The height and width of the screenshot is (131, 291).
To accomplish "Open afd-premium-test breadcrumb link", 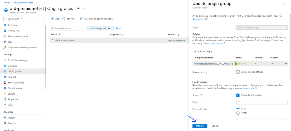I will pos(24,3).
